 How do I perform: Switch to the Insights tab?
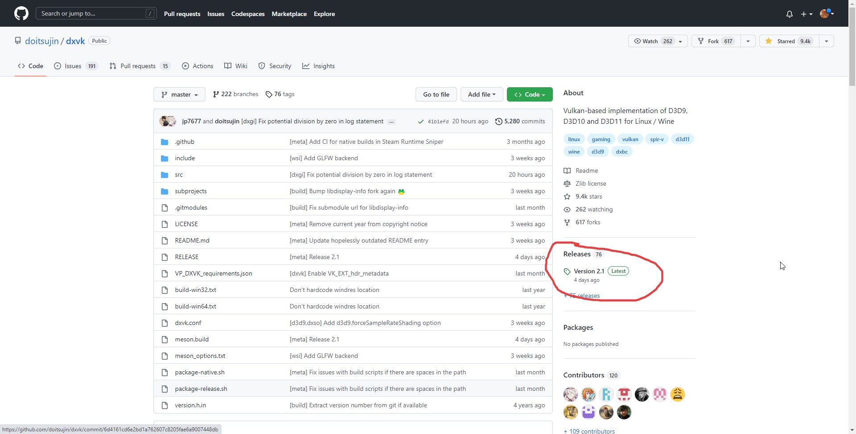[318, 66]
